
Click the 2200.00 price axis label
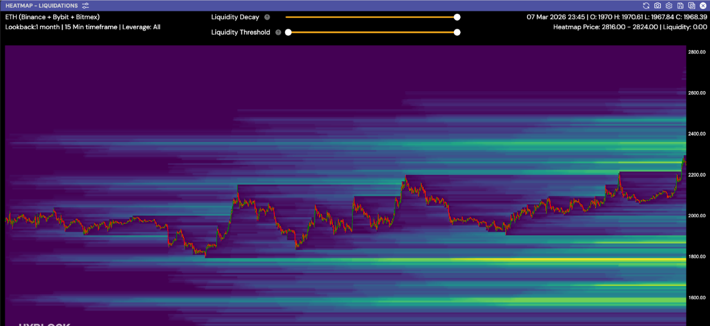tap(697, 175)
